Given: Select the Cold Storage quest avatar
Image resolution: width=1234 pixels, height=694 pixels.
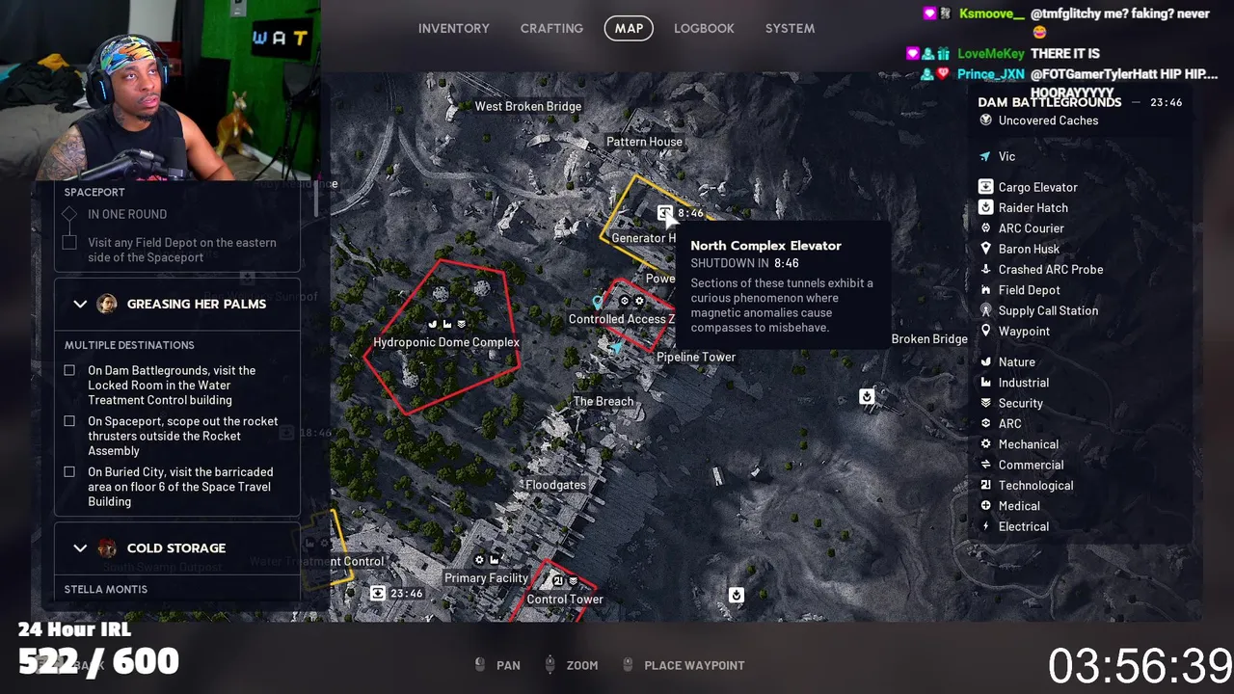Looking at the screenshot, I should point(107,547).
